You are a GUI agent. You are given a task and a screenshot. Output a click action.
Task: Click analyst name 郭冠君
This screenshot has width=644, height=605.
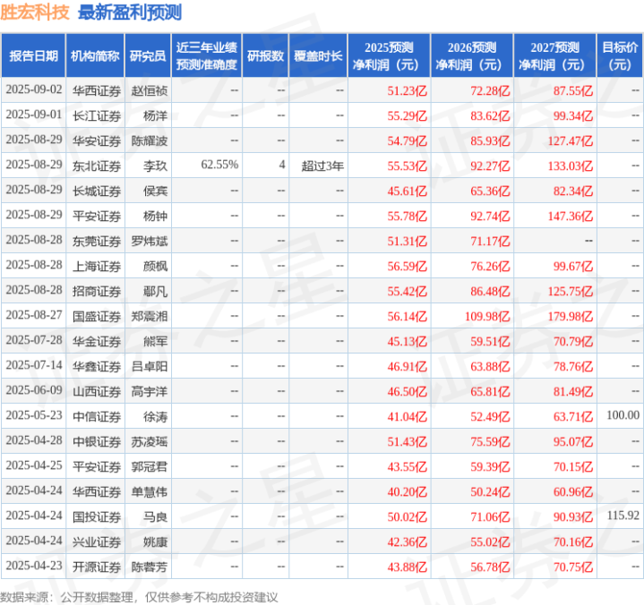(149, 467)
